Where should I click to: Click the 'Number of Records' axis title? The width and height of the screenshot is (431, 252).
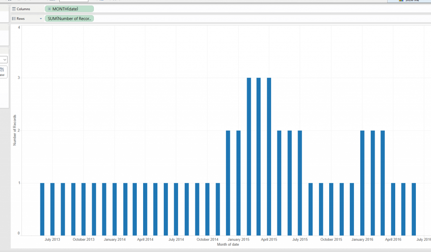pos(15,130)
